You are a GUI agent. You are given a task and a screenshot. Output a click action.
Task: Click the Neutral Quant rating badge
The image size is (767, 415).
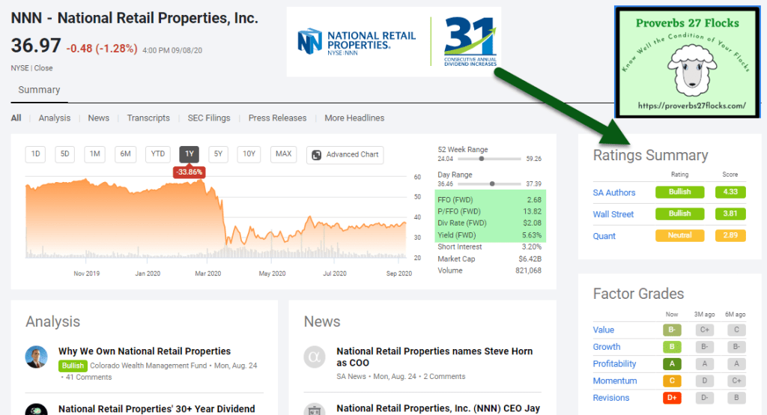[679, 236]
